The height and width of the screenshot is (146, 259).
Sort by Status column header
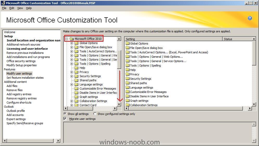point(237,39)
